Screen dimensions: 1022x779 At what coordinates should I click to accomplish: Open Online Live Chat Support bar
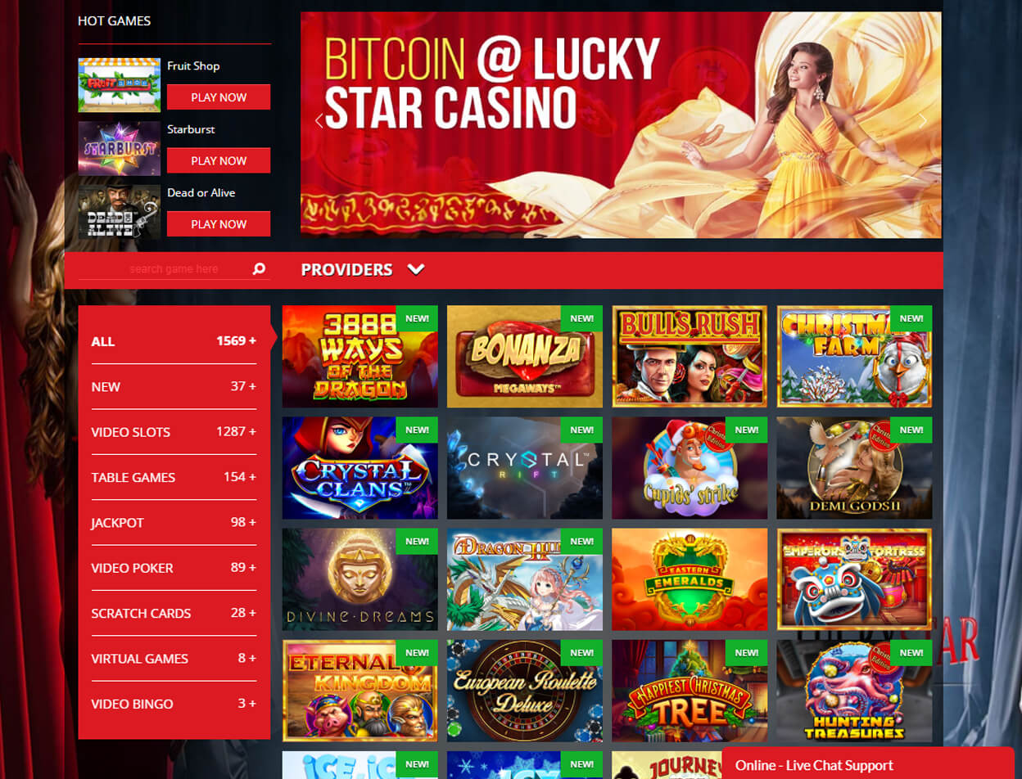(868, 764)
